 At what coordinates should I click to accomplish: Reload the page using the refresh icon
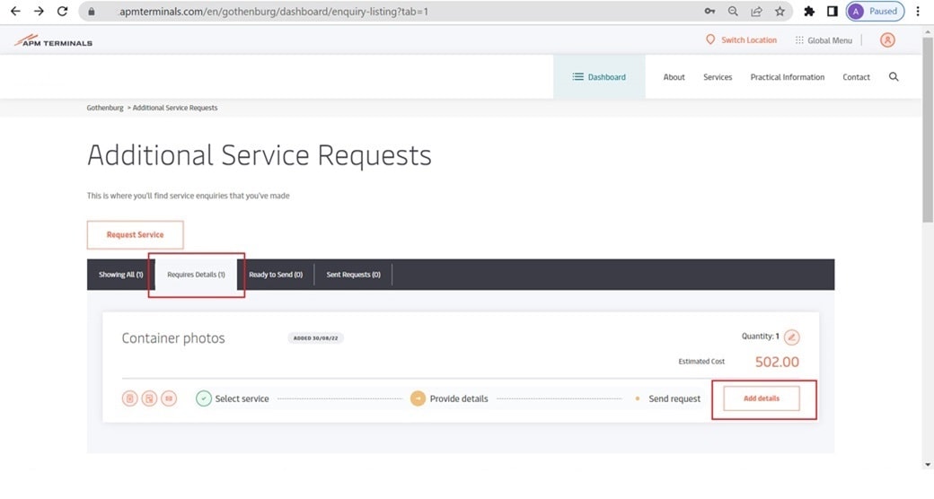pyautogui.click(x=62, y=12)
